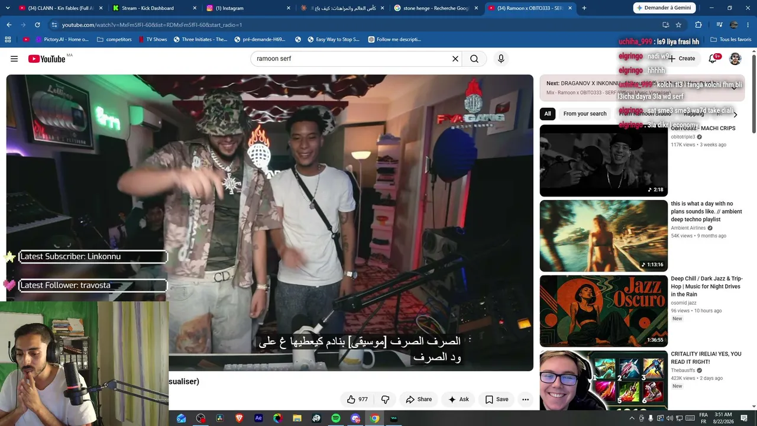Open the tab search dropdown arrow
This screenshot has height=426, width=757.
click(x=8, y=8)
